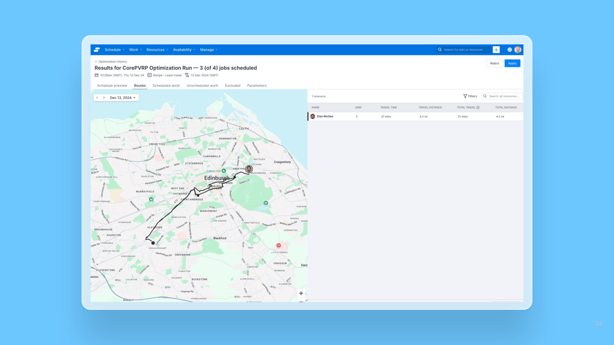Screen dimensions: 614x345
Task: Click the job stop marker near Fountainbridge
Action: tap(198, 195)
